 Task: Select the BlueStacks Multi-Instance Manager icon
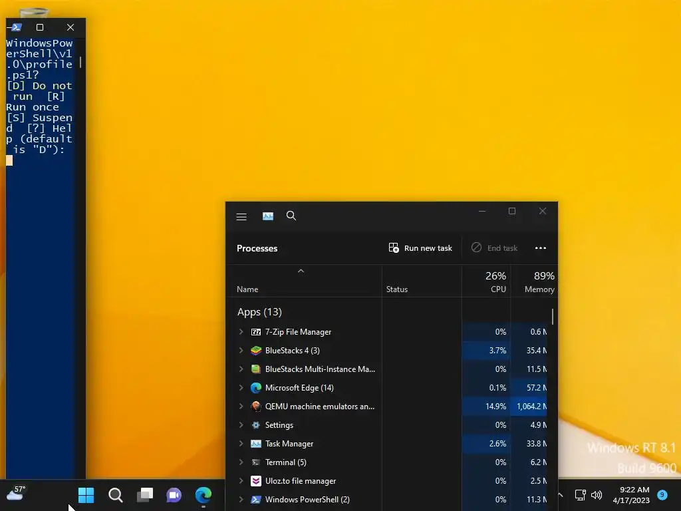coord(256,369)
